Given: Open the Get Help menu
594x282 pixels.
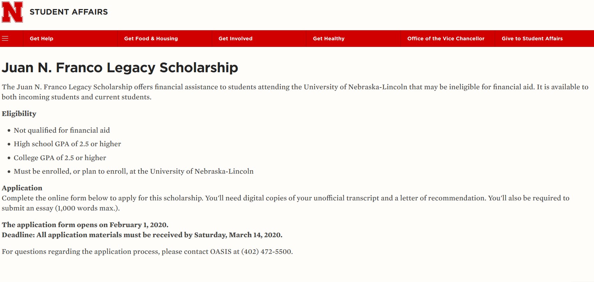Looking at the screenshot, I should [41, 39].
